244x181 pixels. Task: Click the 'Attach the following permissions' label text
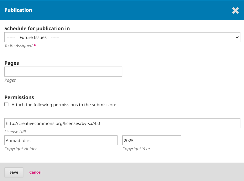[x=64, y=105]
